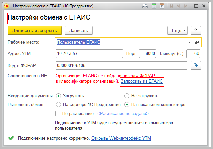Enable the По расписанию checkbox
Image resolution: width=213 pixels, height=149 pixels.
(x=58, y=114)
